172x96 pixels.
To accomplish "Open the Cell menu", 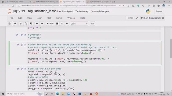I will (49, 18).
